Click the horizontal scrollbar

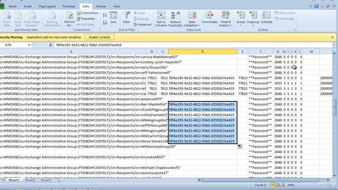click(x=260, y=180)
